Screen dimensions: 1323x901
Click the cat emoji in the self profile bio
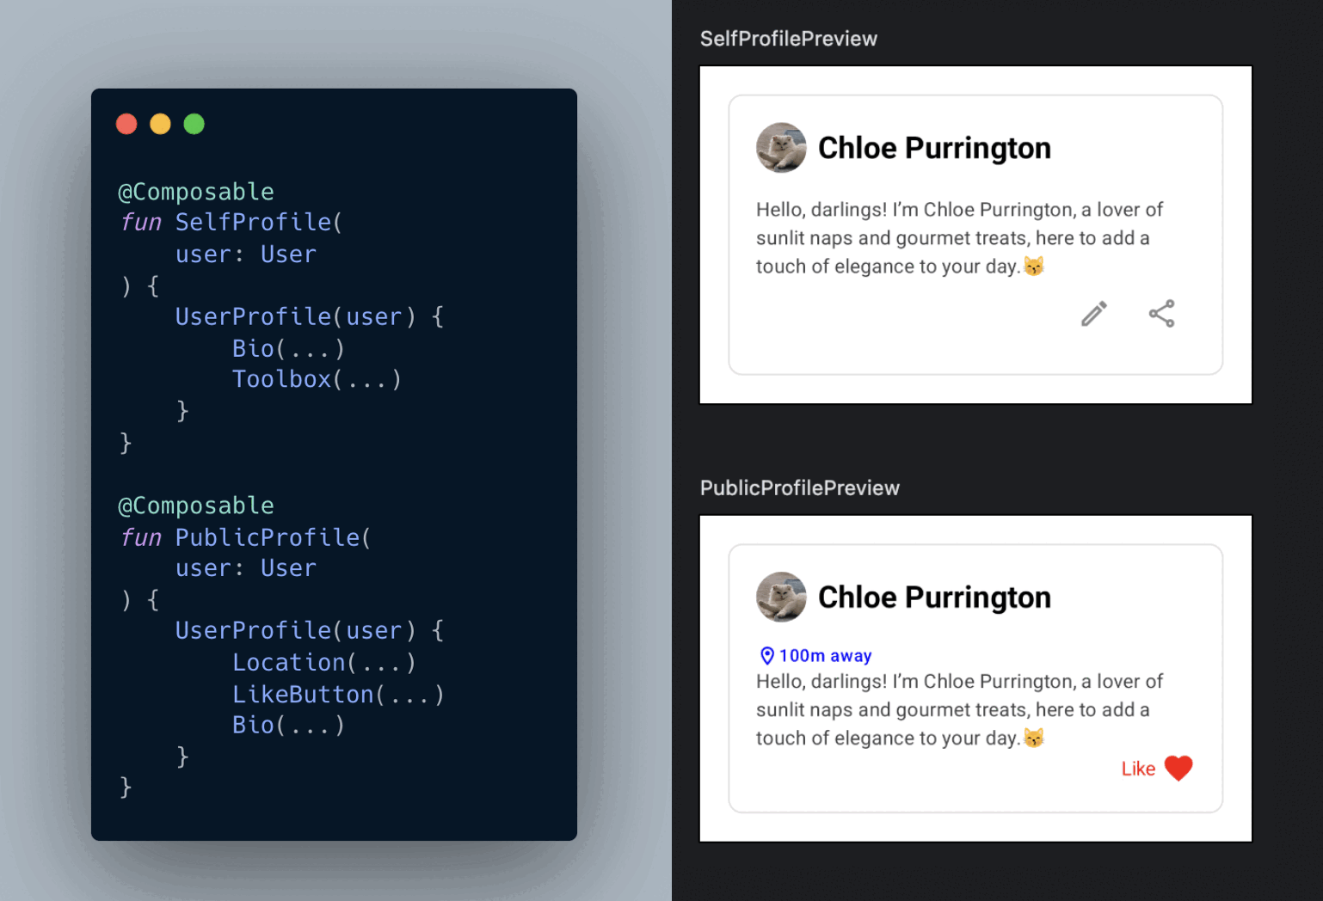coord(1035,267)
